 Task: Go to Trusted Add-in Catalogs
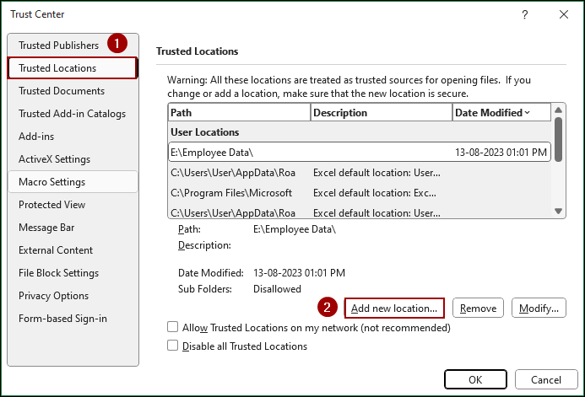73,114
